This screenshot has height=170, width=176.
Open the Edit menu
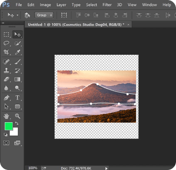coord(31,5)
